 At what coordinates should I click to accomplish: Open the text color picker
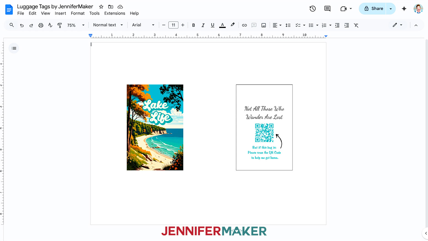point(222,25)
